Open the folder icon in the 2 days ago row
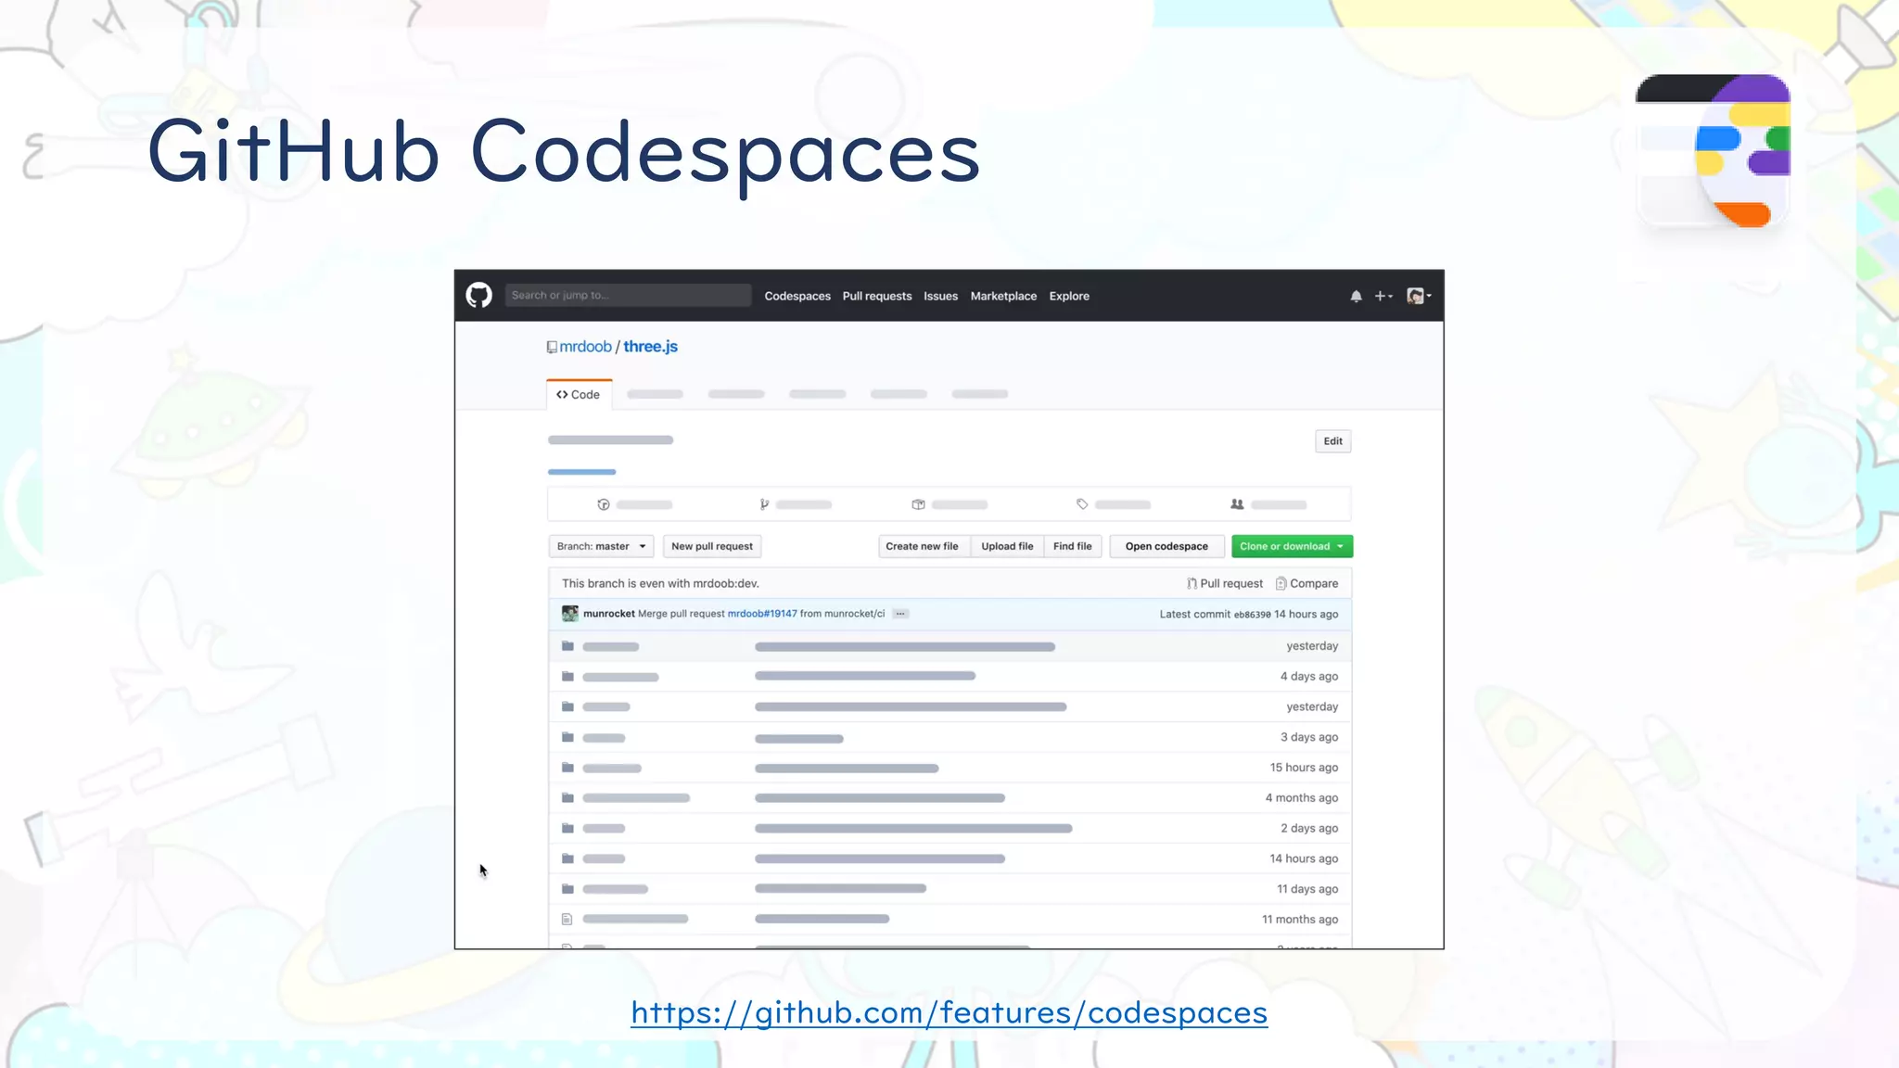 coord(567,828)
